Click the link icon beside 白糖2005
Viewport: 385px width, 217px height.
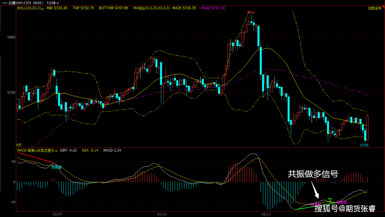5,3
